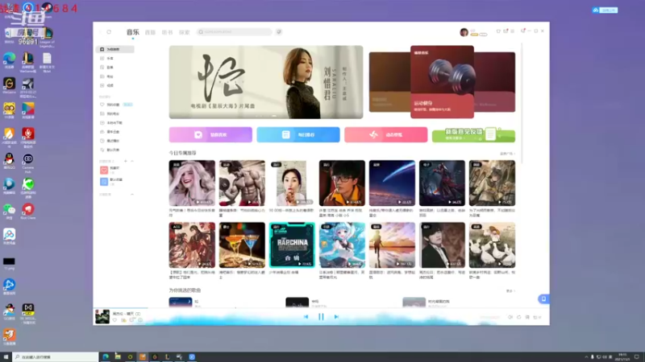Screen dimensions: 645x362
Task: Click the purple 猜你喜欢 button
Action: pyautogui.click(x=210, y=134)
